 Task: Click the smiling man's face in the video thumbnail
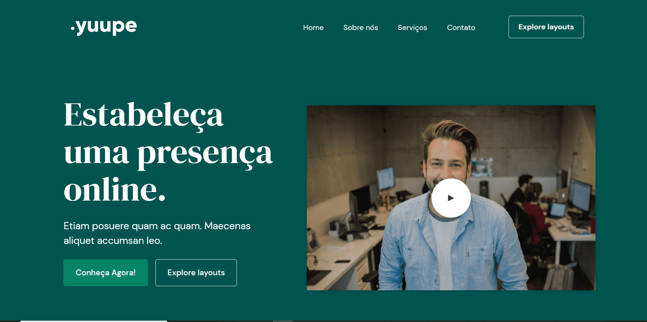(x=447, y=160)
